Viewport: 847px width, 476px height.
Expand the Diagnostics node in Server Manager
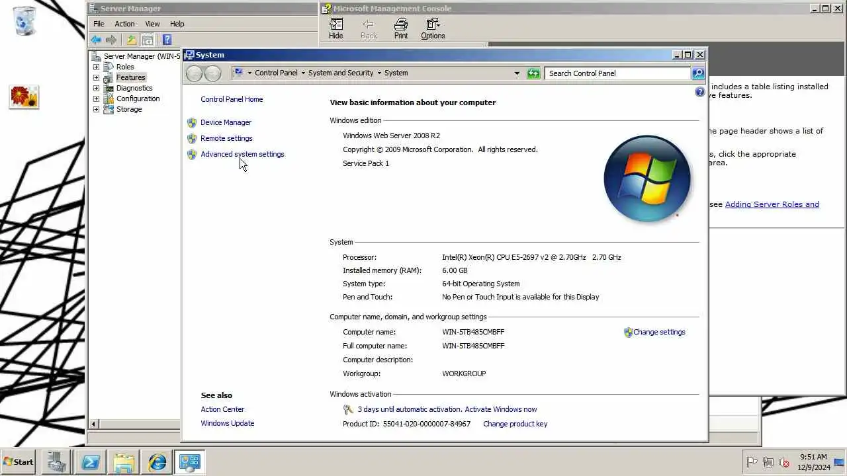pos(96,88)
